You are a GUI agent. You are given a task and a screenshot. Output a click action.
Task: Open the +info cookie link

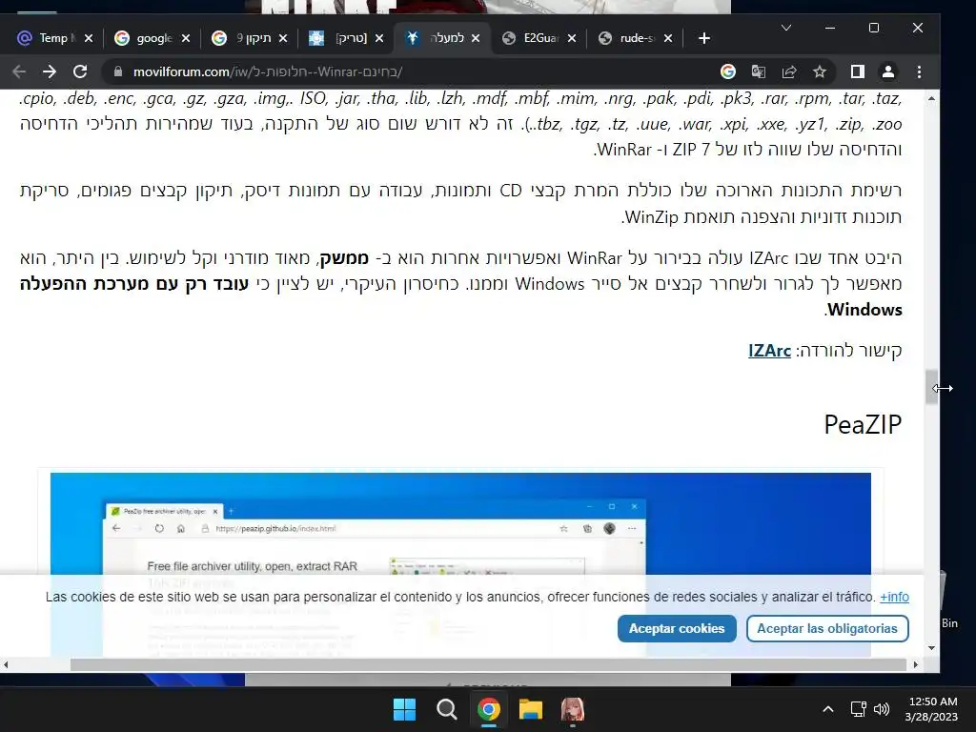[x=894, y=597]
